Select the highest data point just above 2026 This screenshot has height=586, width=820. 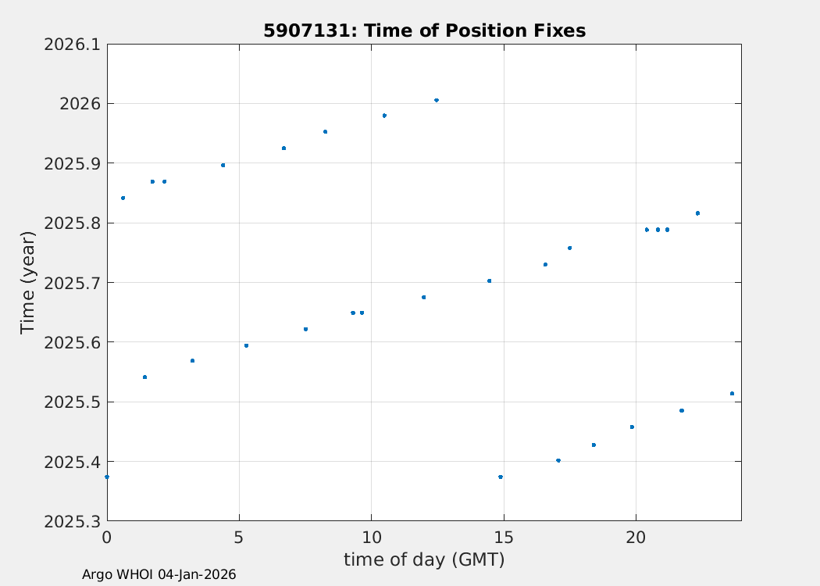coord(437,100)
